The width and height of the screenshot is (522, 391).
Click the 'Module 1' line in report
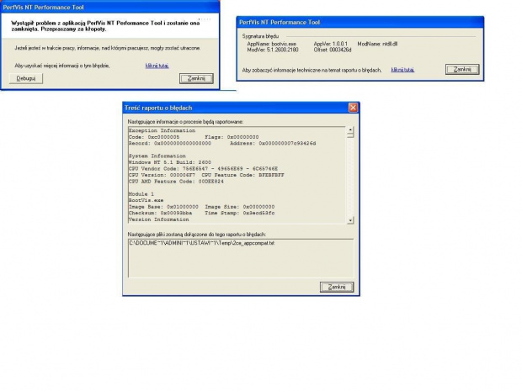(x=141, y=194)
